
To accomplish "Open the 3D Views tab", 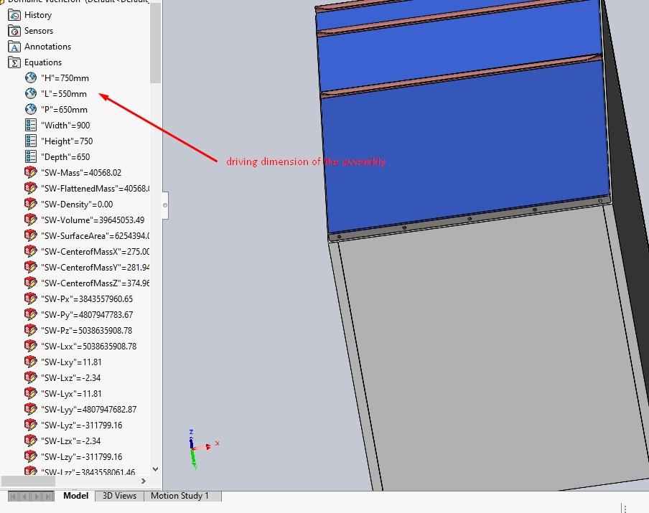I will pos(119,496).
